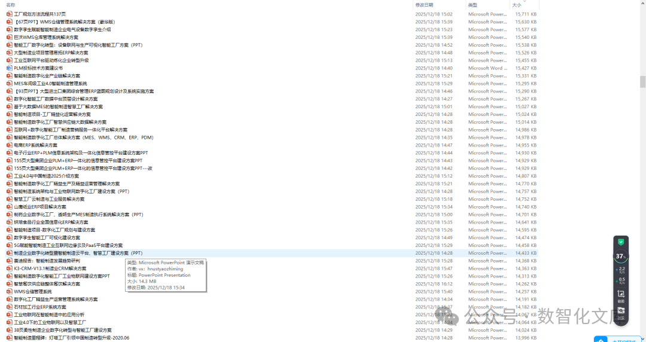Select file 数字化工厂精益生产运营管理系统解决方案

pyautogui.click(x=56, y=299)
